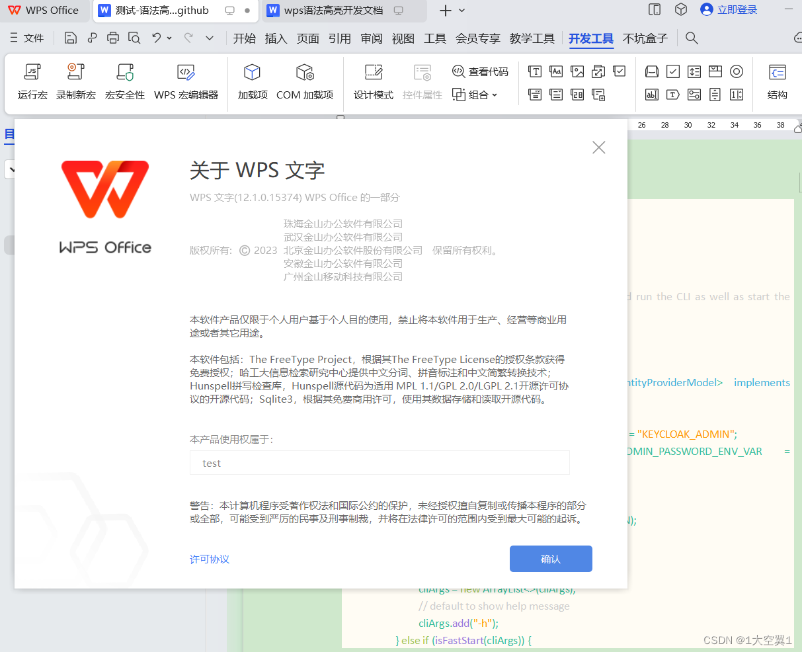Add a new tab with the plus button

[446, 10]
